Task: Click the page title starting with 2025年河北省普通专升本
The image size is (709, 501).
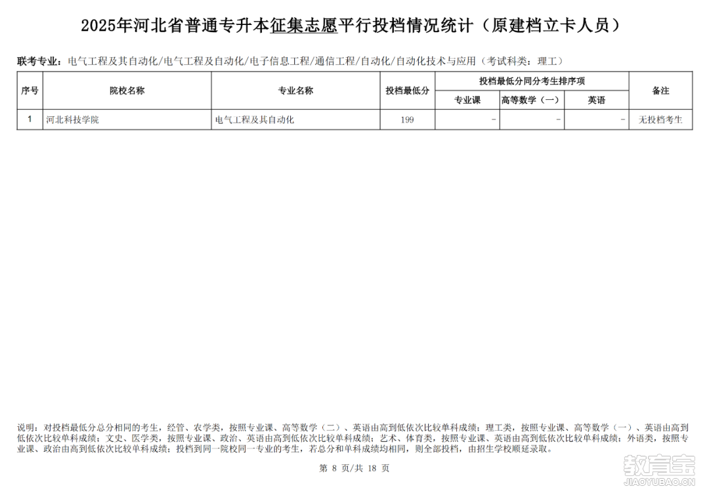Action: 352,26
